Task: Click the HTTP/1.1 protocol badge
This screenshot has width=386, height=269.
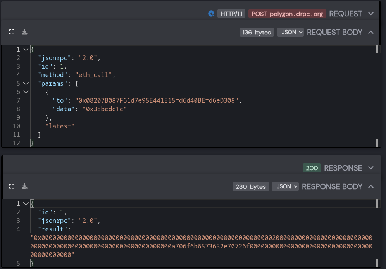Action: (231, 14)
